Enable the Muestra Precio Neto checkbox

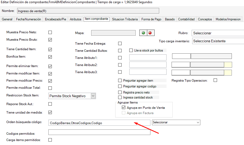click(50, 32)
